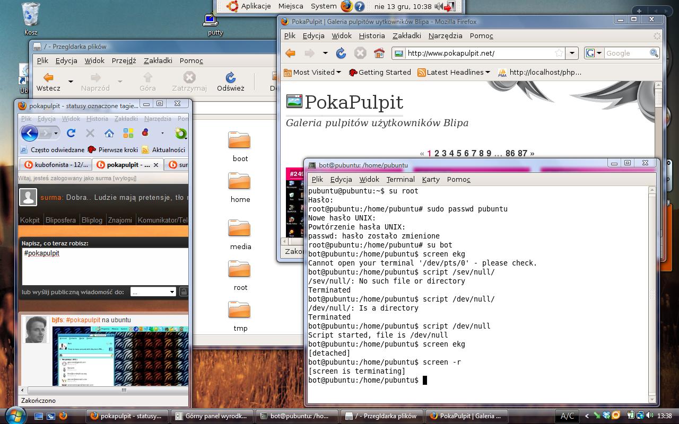Open the Terminal menu in the terminal window
Viewport: 679px width, 424px height.
(401, 179)
